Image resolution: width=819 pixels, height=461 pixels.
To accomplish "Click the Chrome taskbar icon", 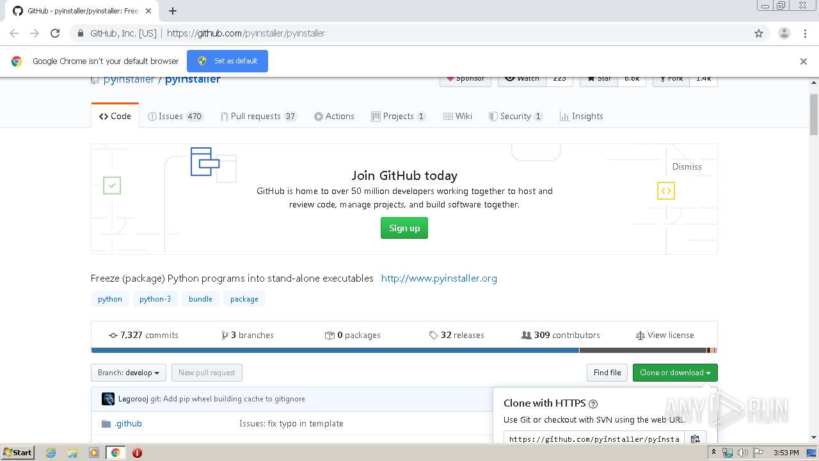I will pyautogui.click(x=115, y=453).
